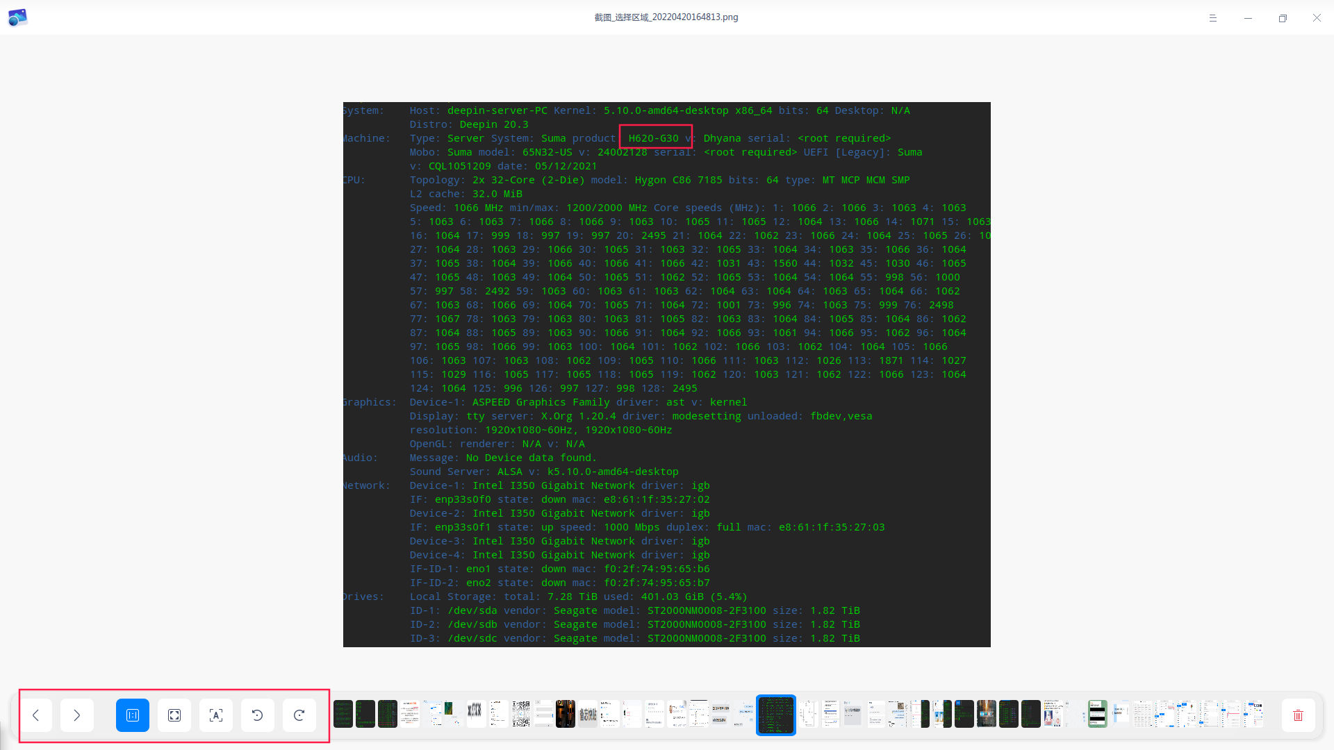
Task: Fit image to window
Action: click(x=174, y=715)
